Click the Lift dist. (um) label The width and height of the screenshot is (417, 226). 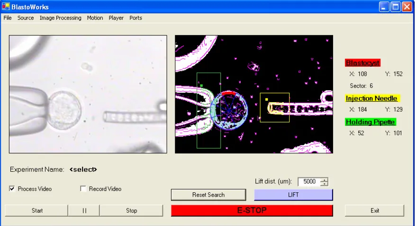click(x=273, y=182)
